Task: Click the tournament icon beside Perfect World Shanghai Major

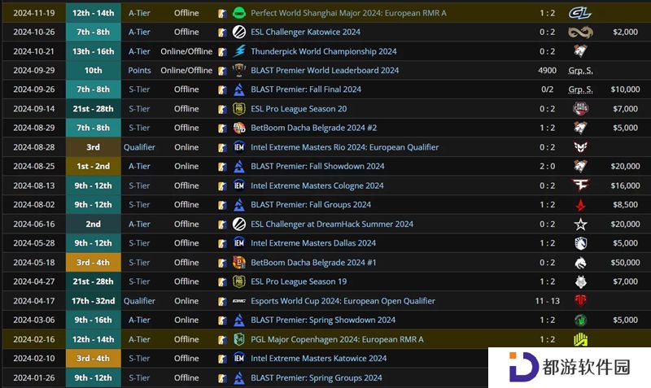Action: coord(238,13)
